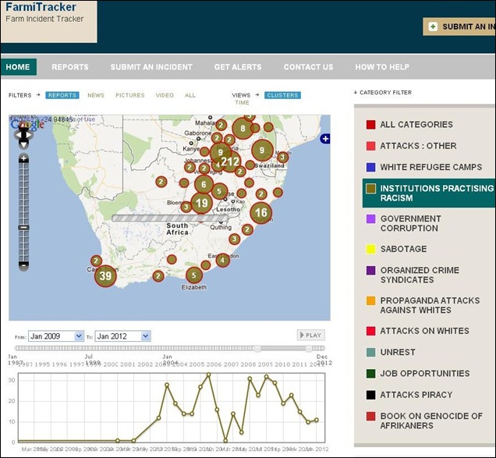Click the map zoom out minus button

(24, 265)
